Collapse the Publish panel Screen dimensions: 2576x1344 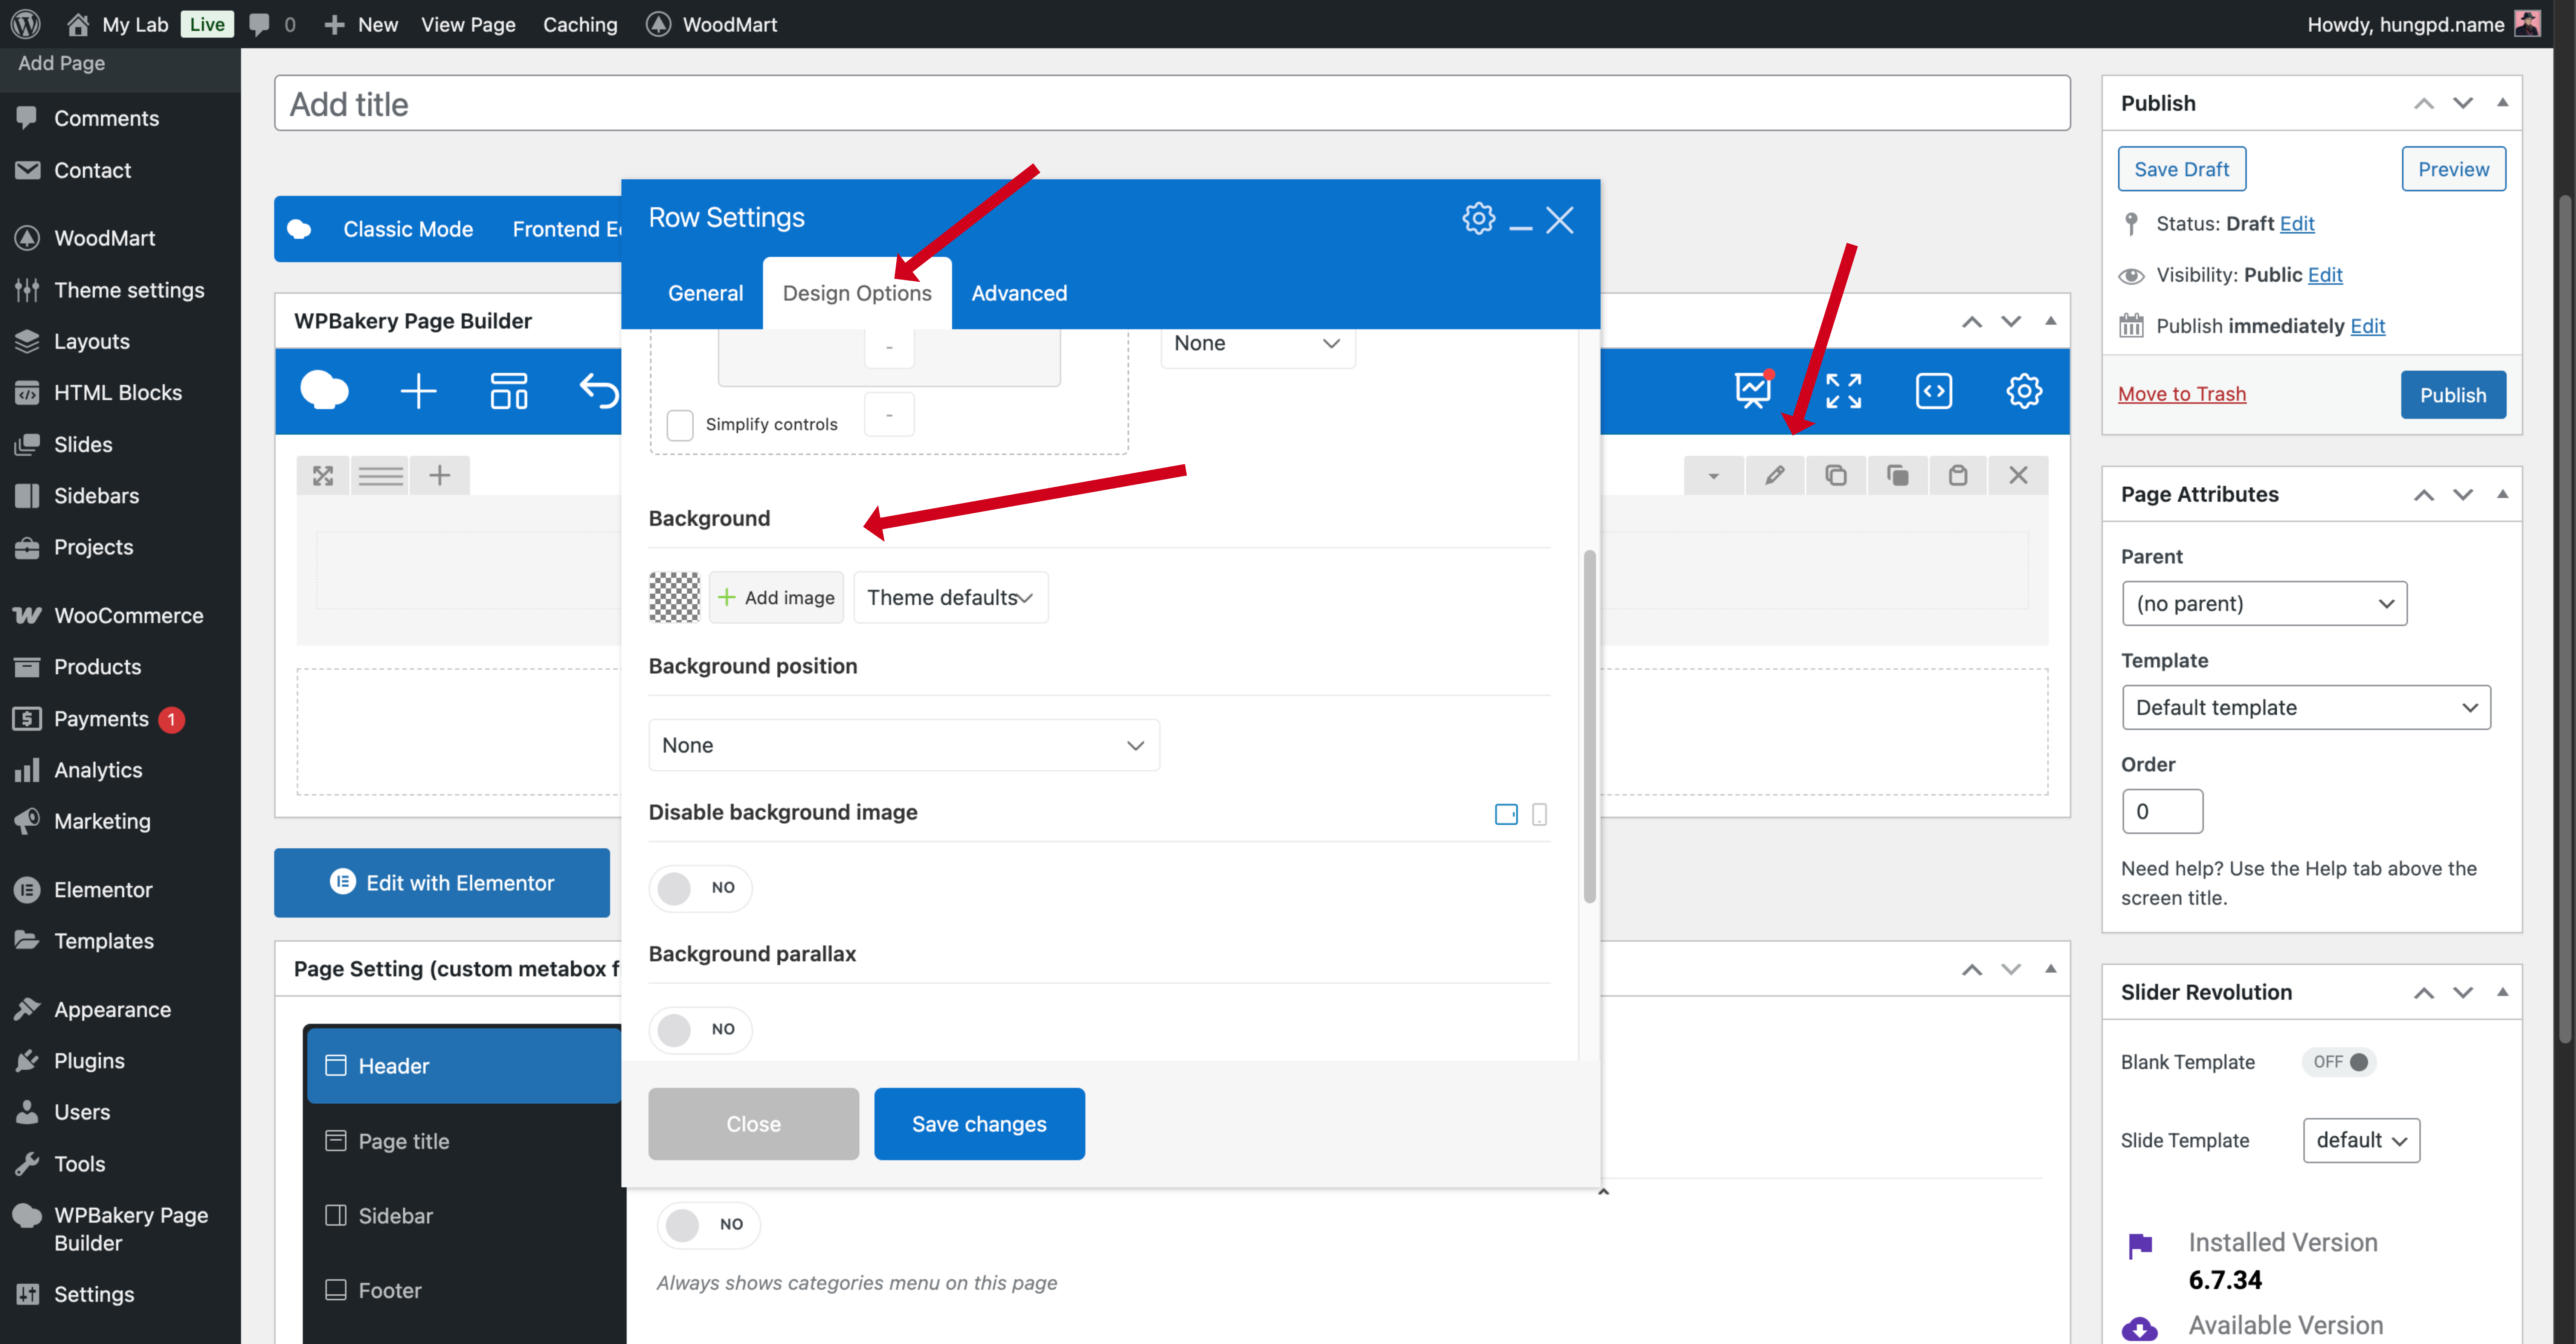coord(2502,102)
